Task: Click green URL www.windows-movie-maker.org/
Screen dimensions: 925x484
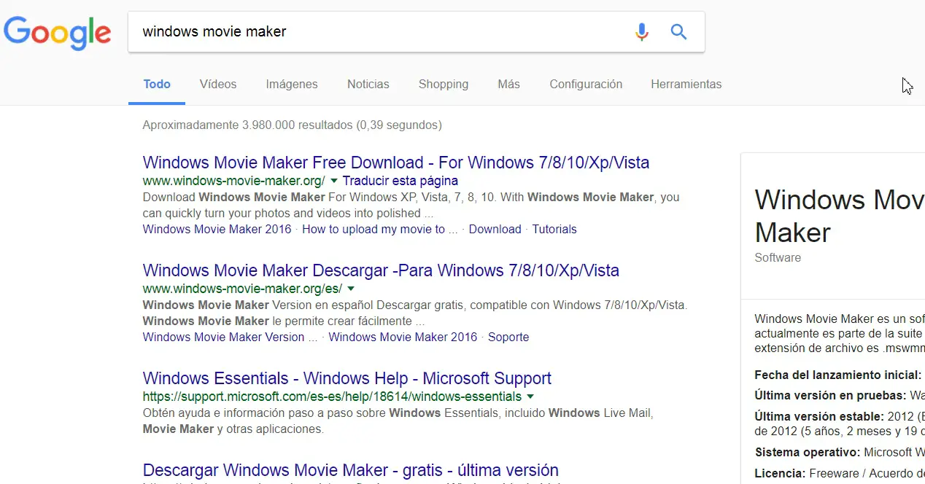Action: point(234,180)
